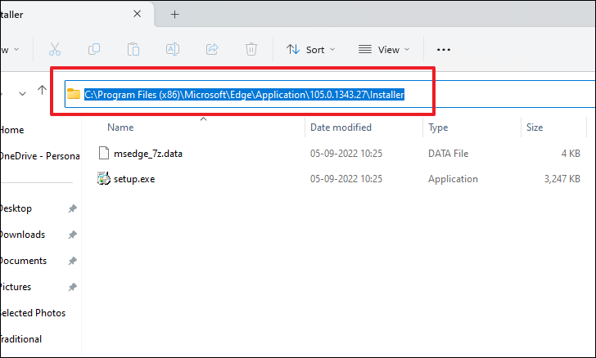Click the Delete trash icon
Screen dimensions: 596x358
(x=251, y=49)
